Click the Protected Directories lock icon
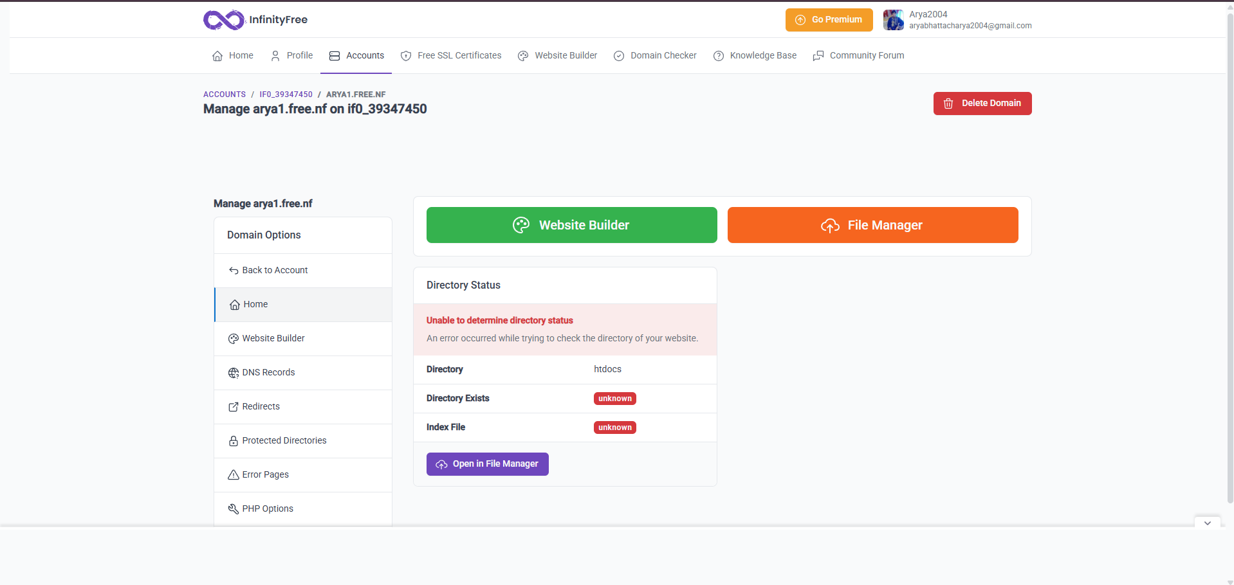Viewport: 1234px width, 585px height. (x=234, y=441)
